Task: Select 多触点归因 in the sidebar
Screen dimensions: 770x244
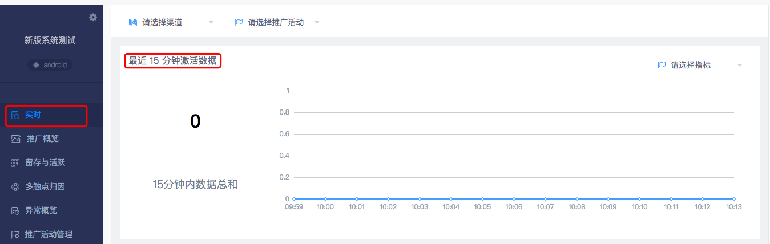Action: (45, 186)
